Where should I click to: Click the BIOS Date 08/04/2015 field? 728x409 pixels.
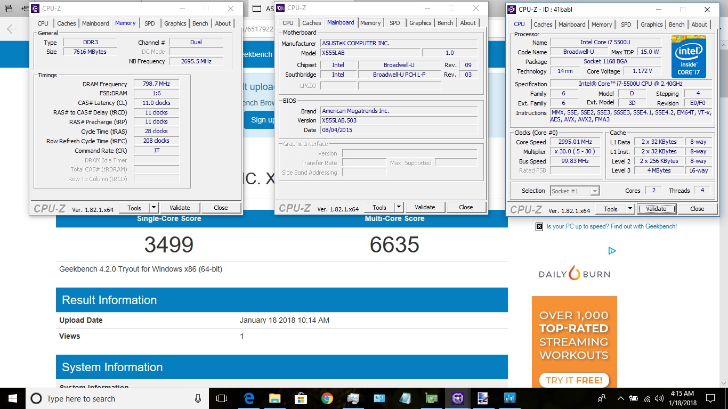pos(399,130)
